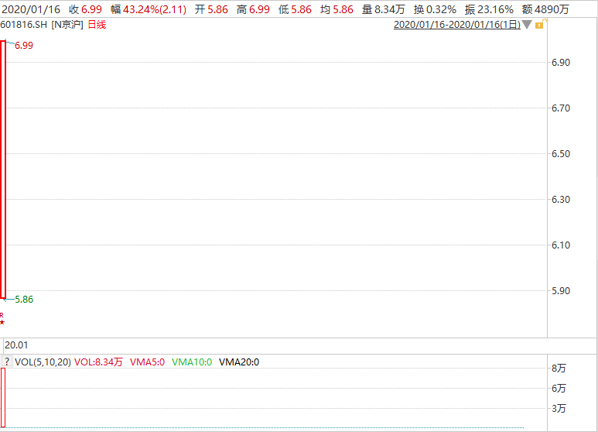This screenshot has height=432, width=598.
Task: Click the 幅 43.24%(2.11) change value
Action: [x=149, y=9]
